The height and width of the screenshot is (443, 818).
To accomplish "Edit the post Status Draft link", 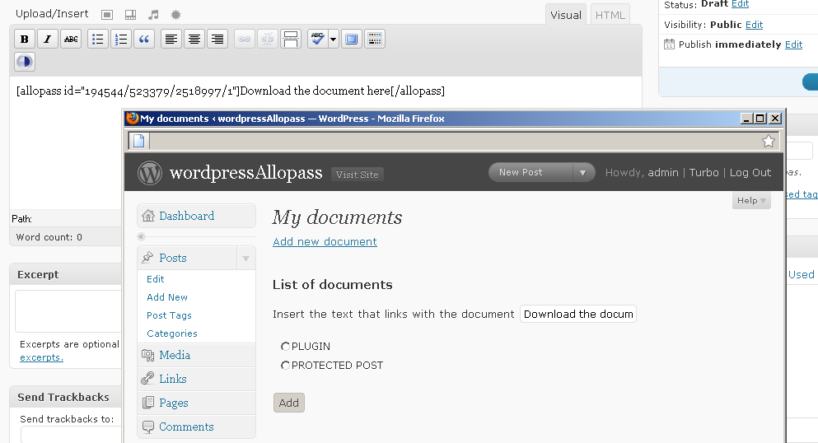I will (740, 3).
